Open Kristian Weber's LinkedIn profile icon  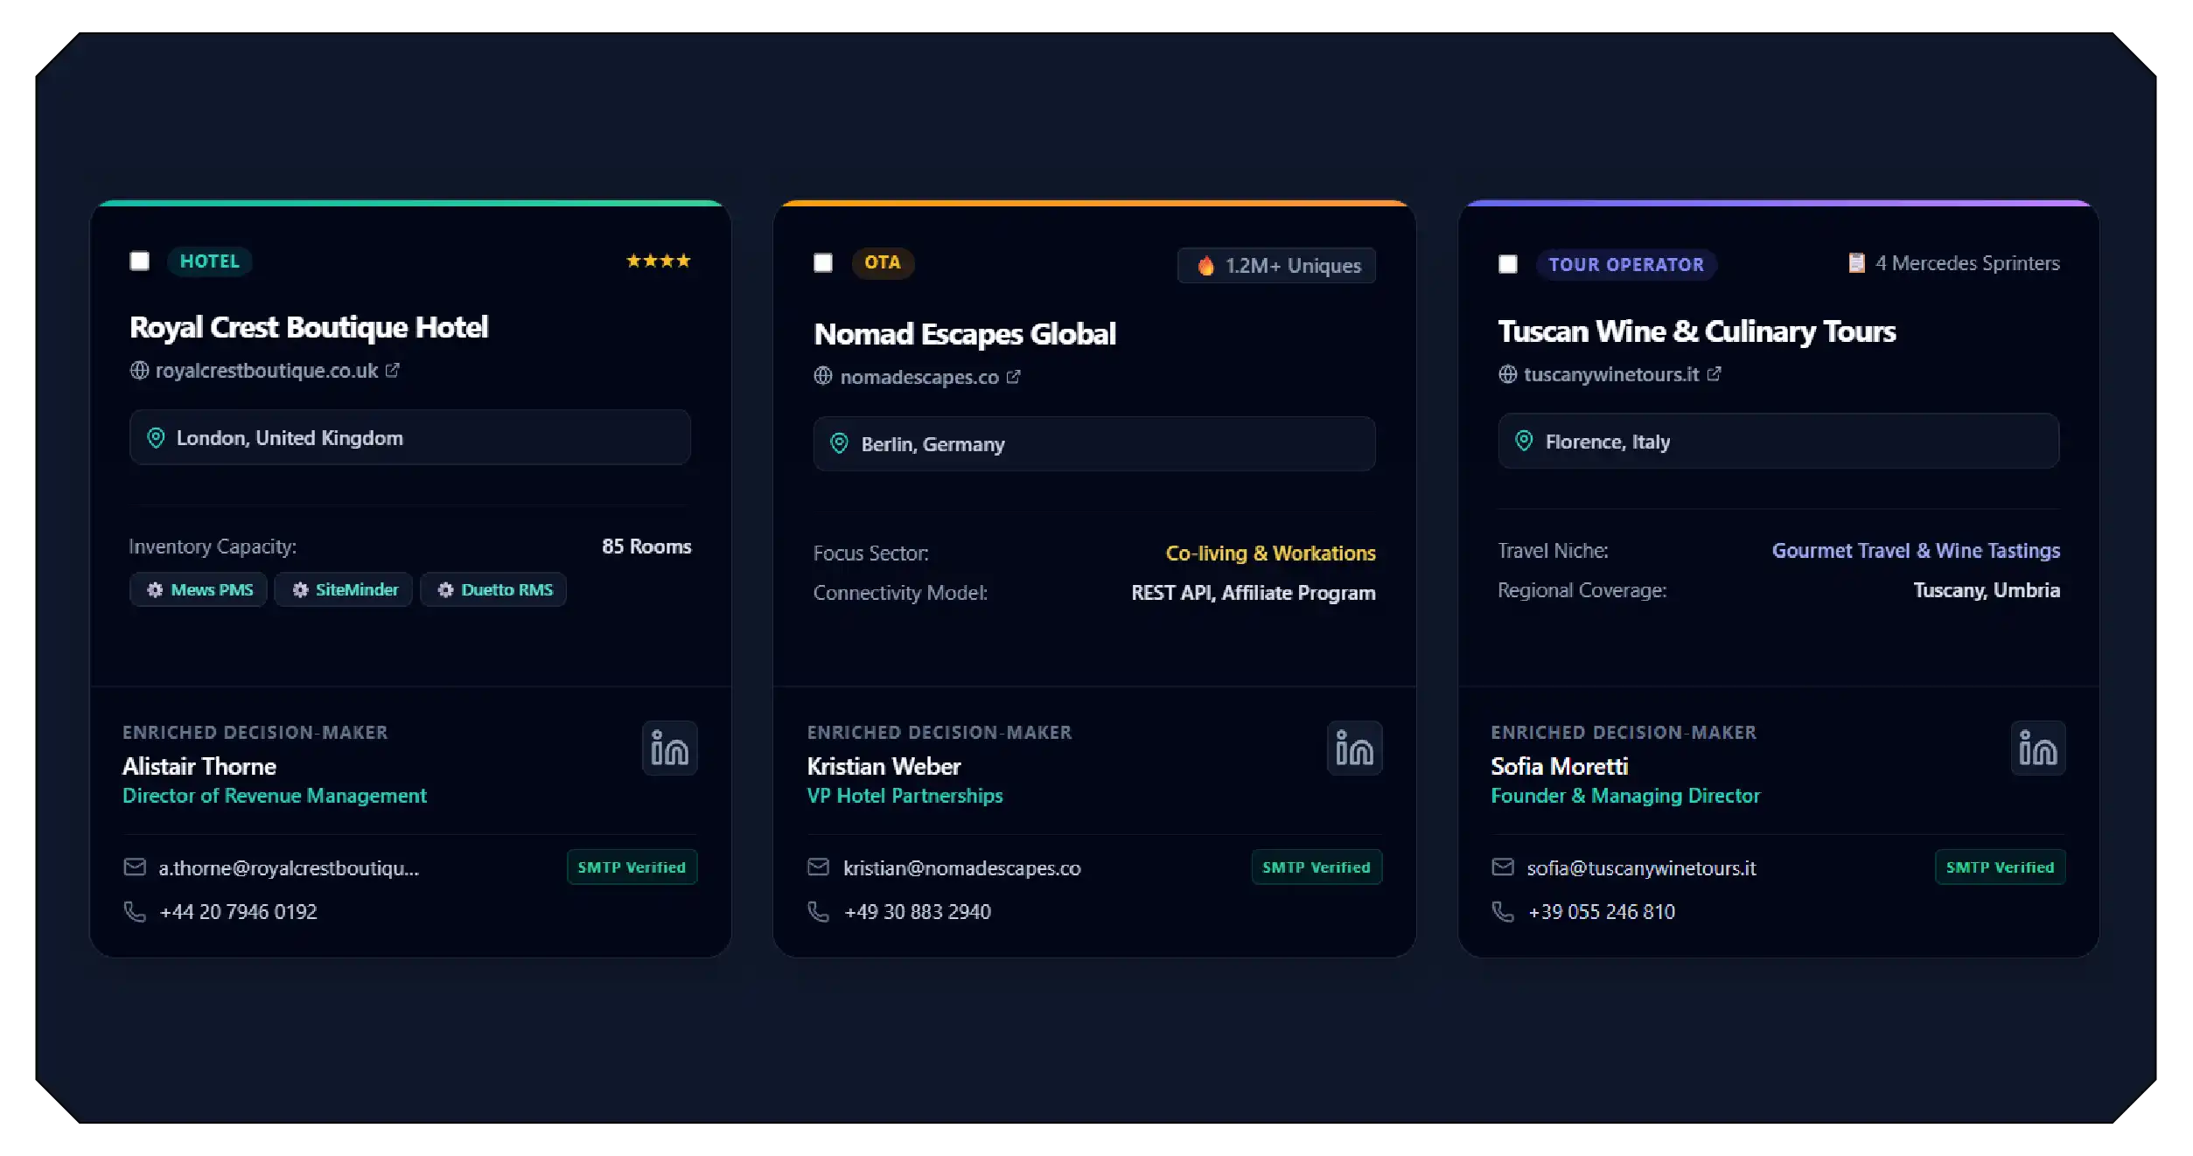click(1354, 749)
